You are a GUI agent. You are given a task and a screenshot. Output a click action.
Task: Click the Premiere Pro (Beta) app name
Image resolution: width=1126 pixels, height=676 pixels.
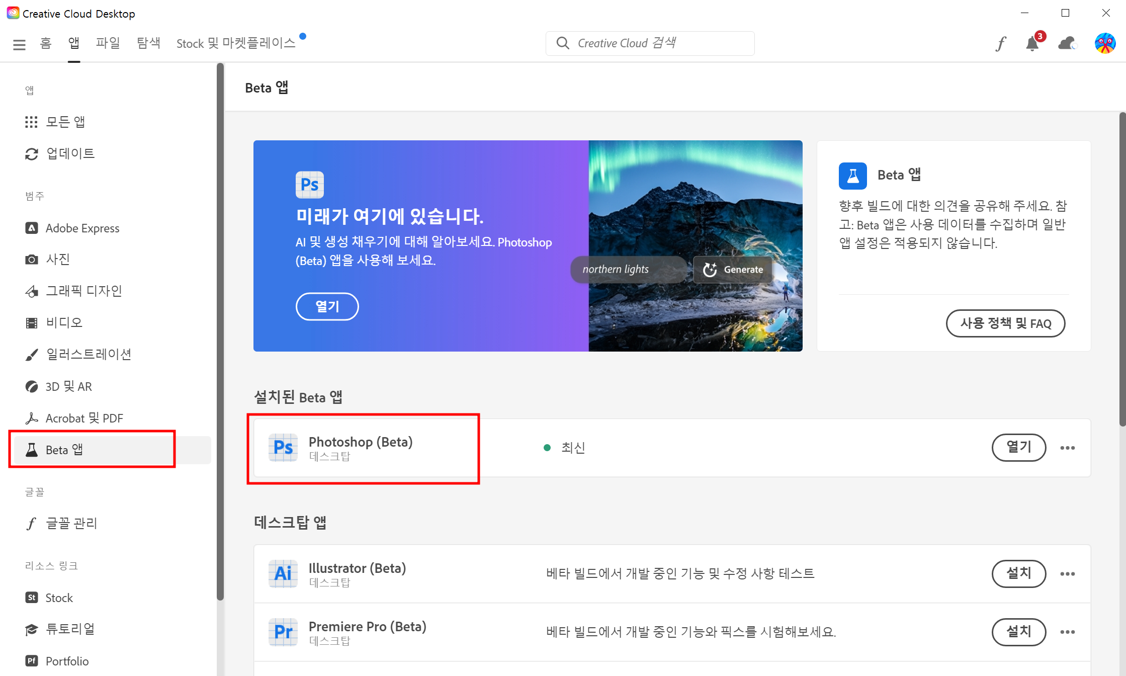tap(367, 626)
